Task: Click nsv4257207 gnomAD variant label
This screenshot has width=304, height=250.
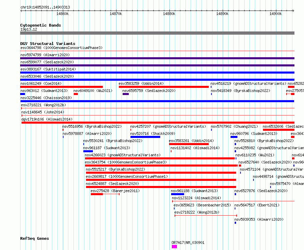Action: [x=168, y=126]
